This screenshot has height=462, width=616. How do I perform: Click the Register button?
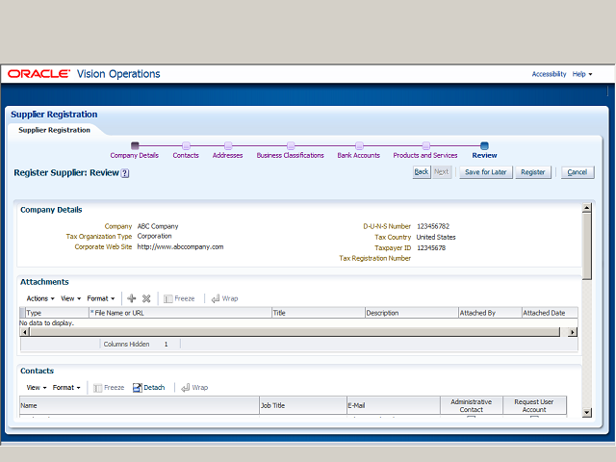coord(533,172)
